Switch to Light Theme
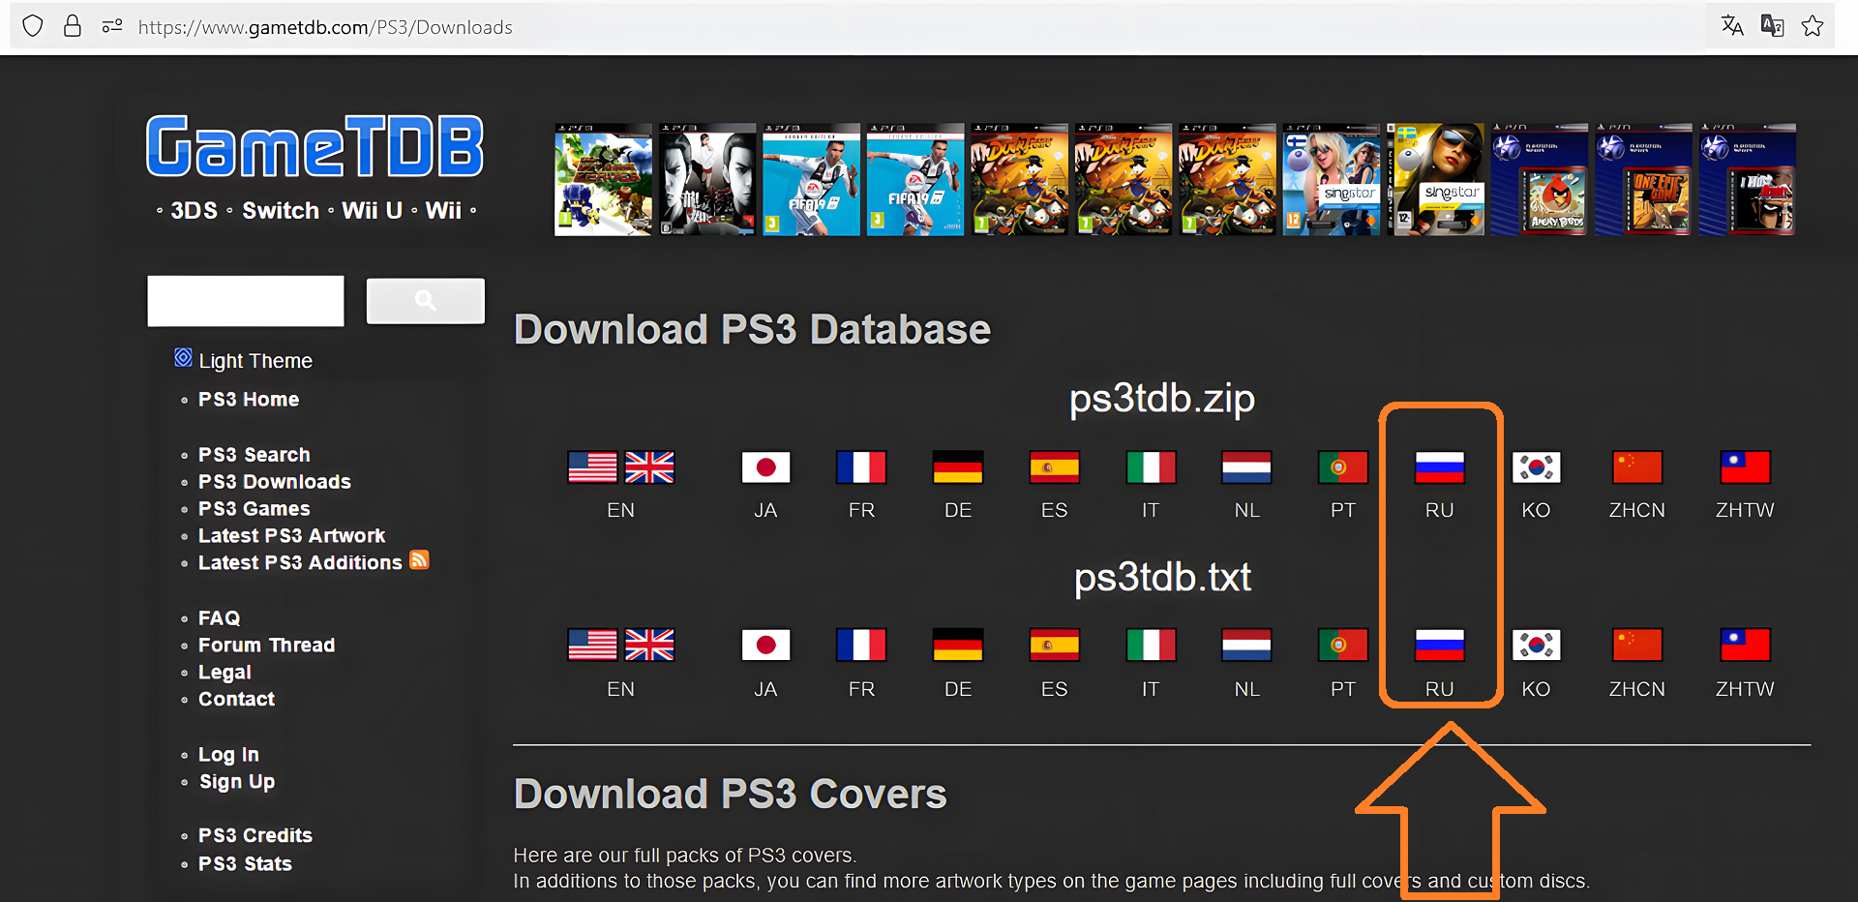This screenshot has width=1858, height=902. tap(255, 361)
